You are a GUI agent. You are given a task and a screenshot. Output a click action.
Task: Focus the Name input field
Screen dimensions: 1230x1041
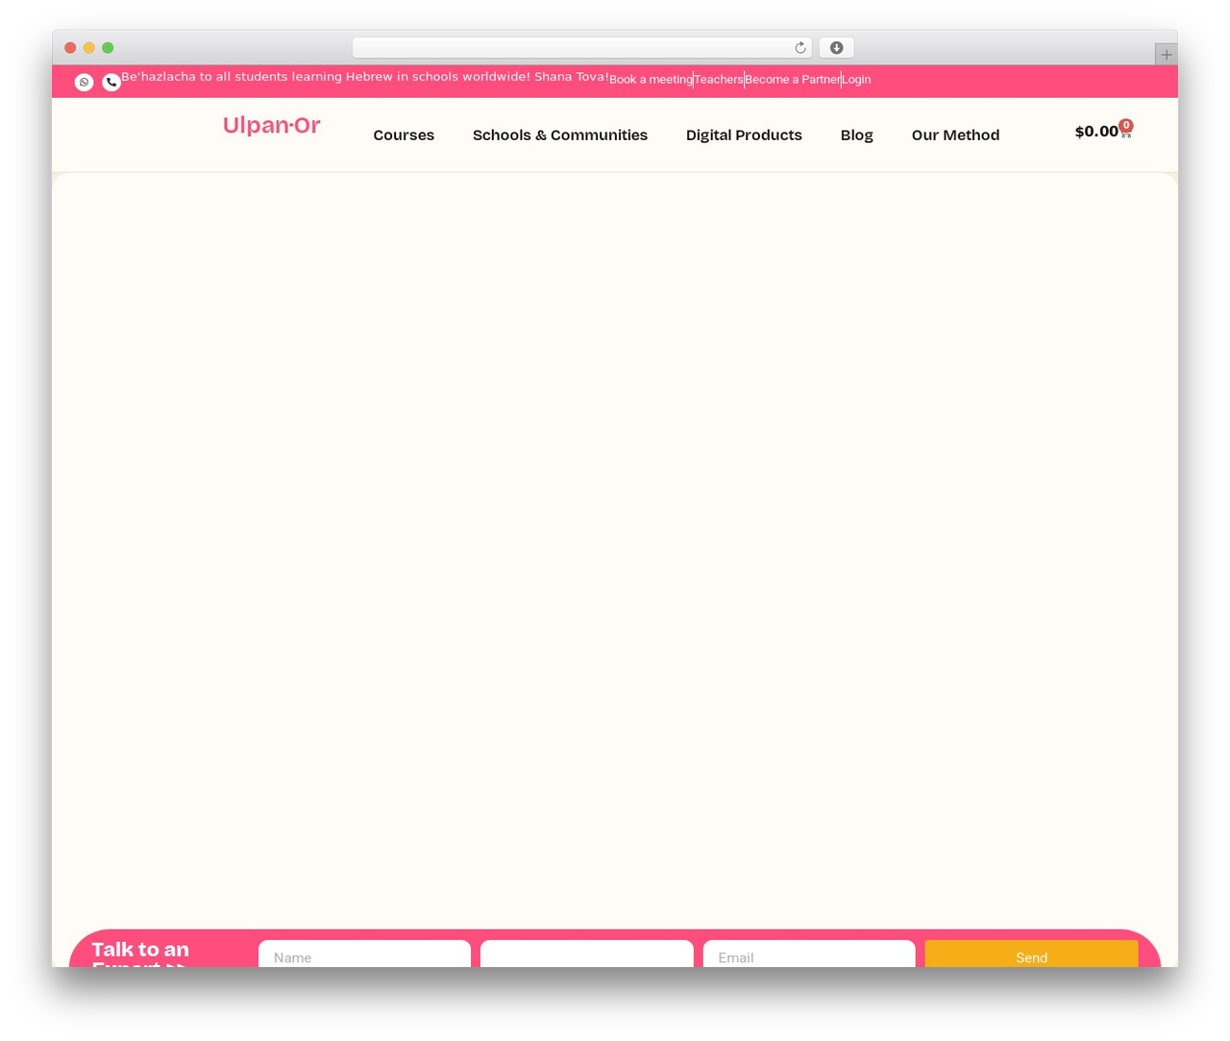pyautogui.click(x=364, y=955)
